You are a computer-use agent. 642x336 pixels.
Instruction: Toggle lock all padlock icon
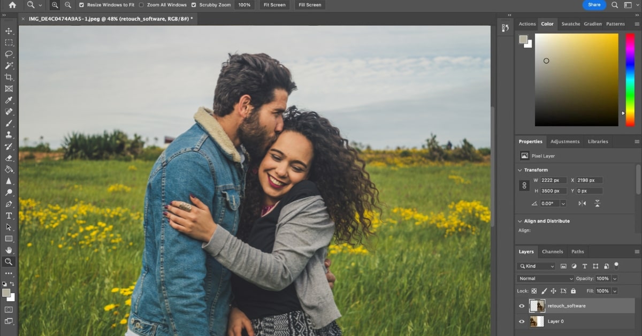point(573,291)
